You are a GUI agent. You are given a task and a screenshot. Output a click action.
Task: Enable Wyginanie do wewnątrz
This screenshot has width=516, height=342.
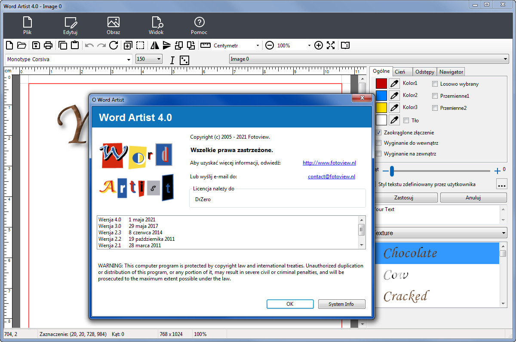click(x=379, y=143)
